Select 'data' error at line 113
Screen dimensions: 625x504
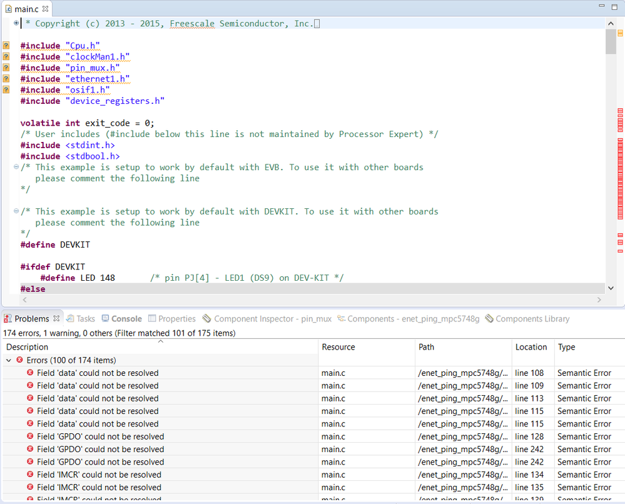pyautogui.click(x=313, y=398)
